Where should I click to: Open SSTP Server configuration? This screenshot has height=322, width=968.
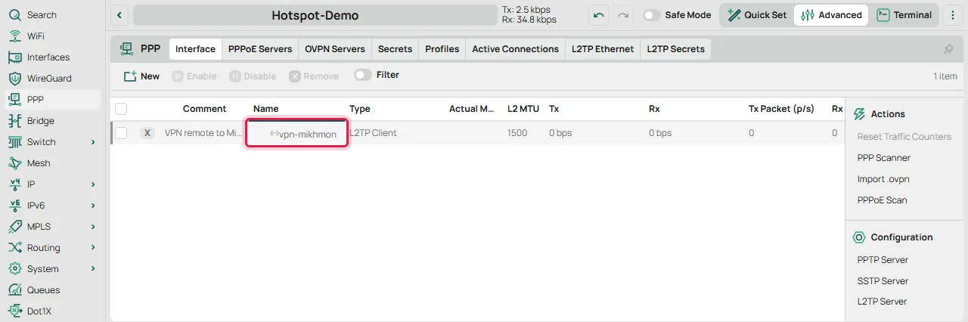[x=883, y=281]
